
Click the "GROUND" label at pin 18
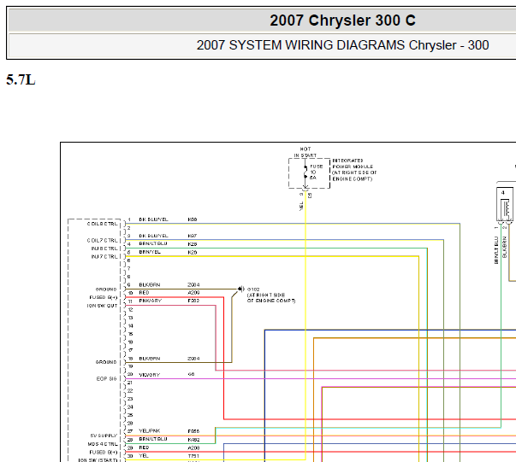point(106,362)
